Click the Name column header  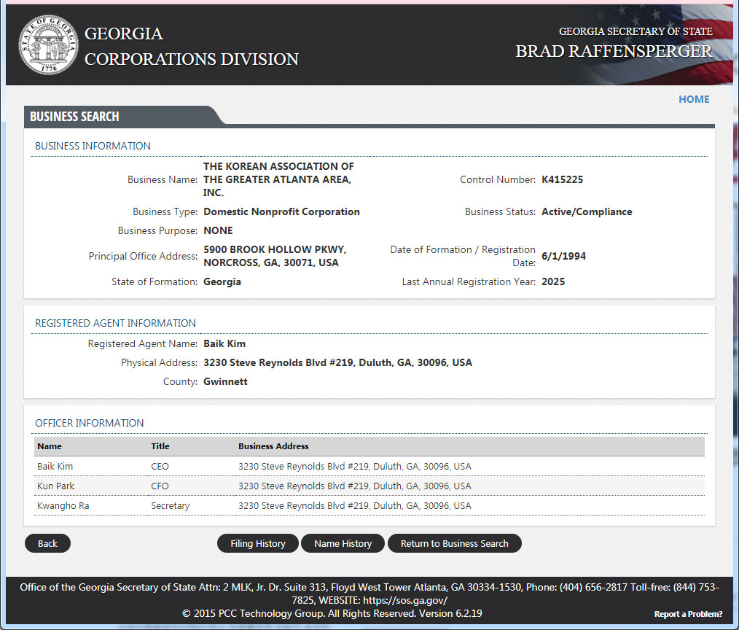[x=50, y=446]
